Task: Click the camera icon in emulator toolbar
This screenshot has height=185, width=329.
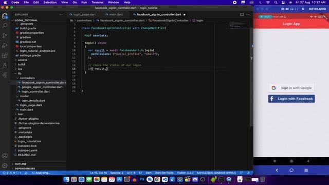Action: [x=283, y=9]
